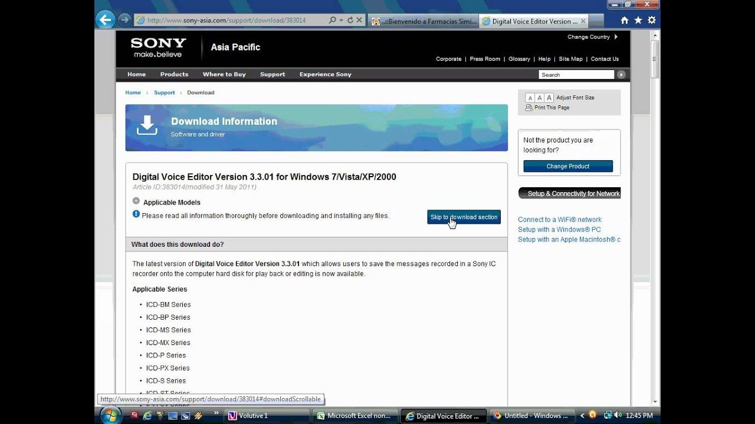Switch to the Farmacias Similares tab

424,21
